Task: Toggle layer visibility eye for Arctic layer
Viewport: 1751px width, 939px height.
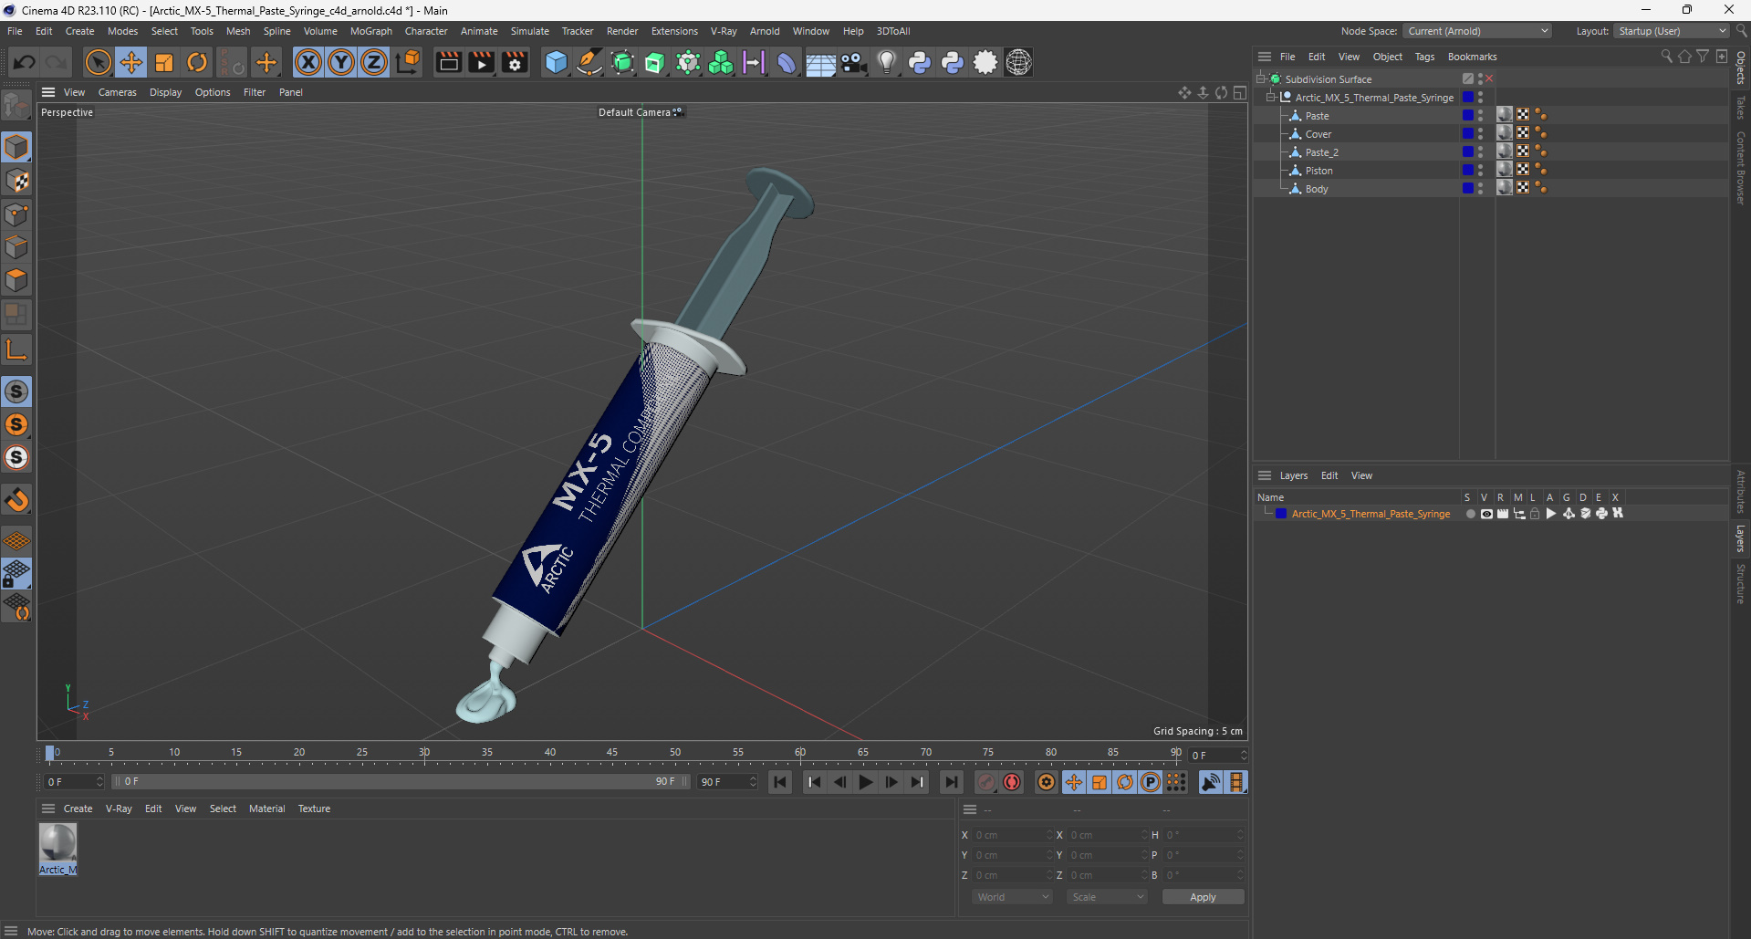Action: click(x=1486, y=514)
